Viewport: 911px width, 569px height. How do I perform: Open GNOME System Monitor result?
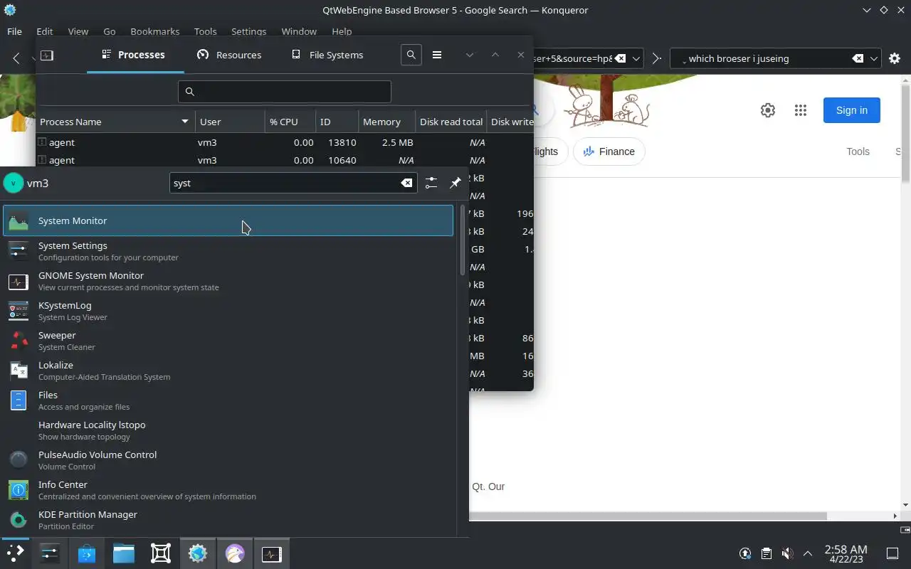coord(228,280)
